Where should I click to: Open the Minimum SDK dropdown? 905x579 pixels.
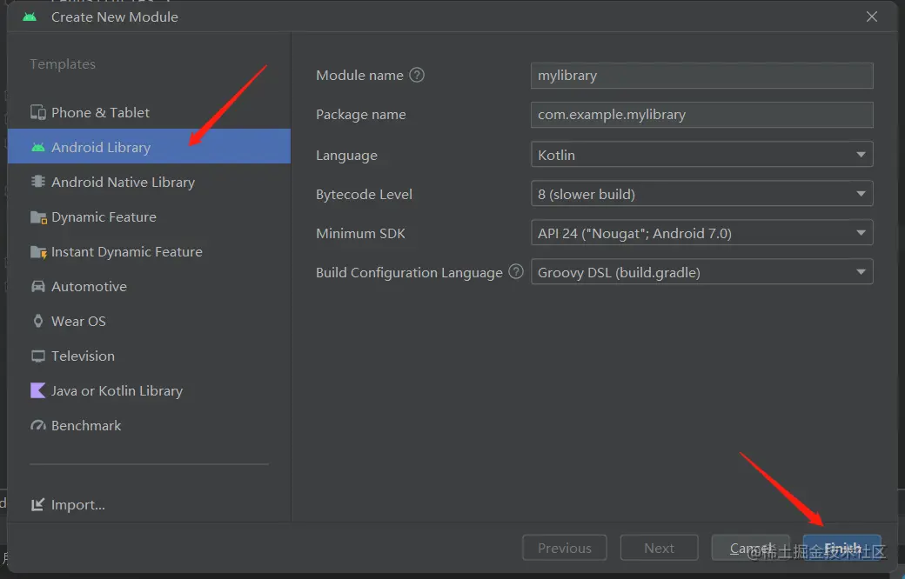coord(702,233)
